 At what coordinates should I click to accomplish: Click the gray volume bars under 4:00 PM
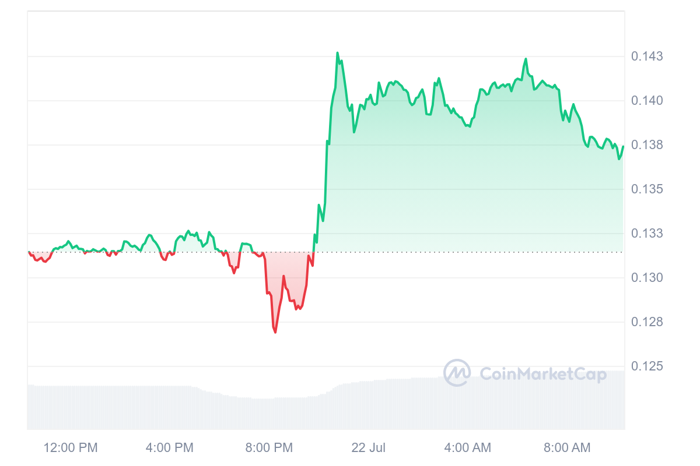coord(170,408)
